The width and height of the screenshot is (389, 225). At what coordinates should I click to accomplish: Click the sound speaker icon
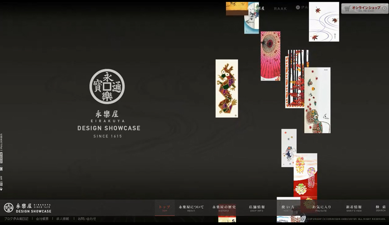pyautogui.click(x=1, y=189)
